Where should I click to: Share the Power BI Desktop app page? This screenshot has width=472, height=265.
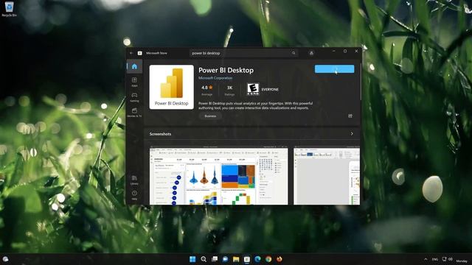[350, 116]
